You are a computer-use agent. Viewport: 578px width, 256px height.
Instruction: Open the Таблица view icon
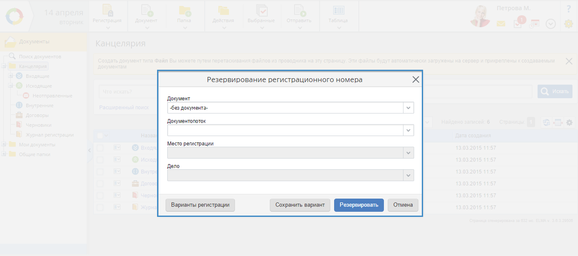pyautogui.click(x=338, y=11)
